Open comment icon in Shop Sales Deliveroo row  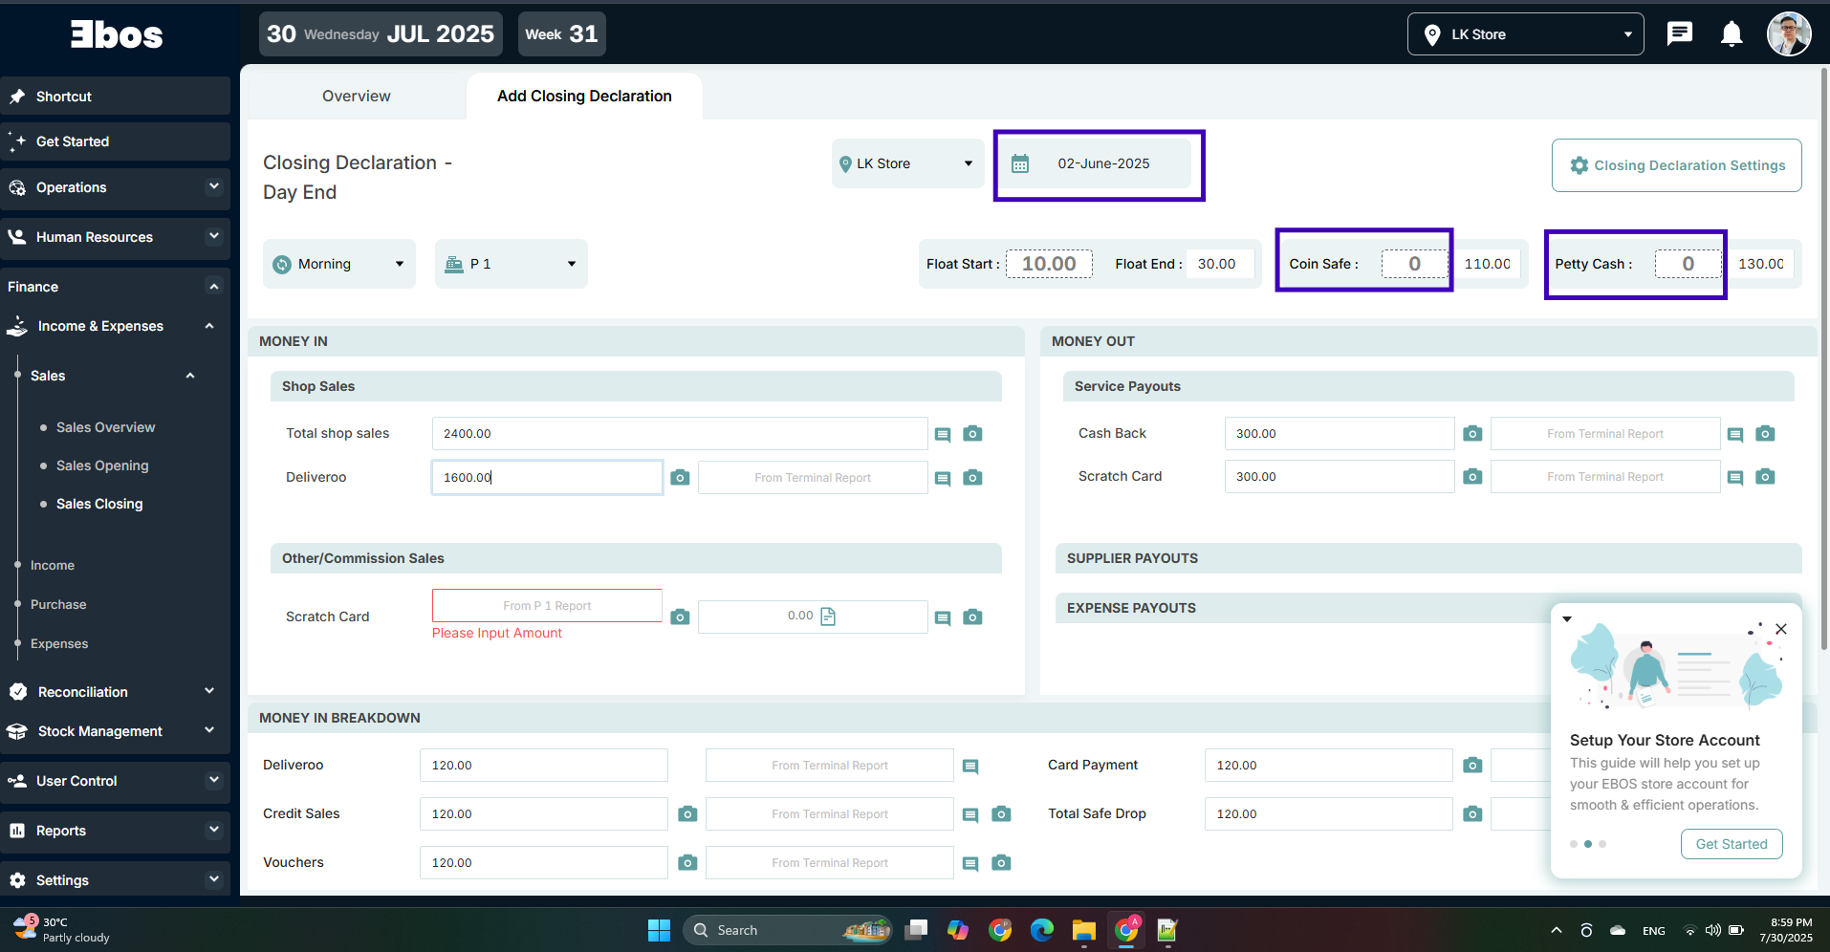click(943, 479)
